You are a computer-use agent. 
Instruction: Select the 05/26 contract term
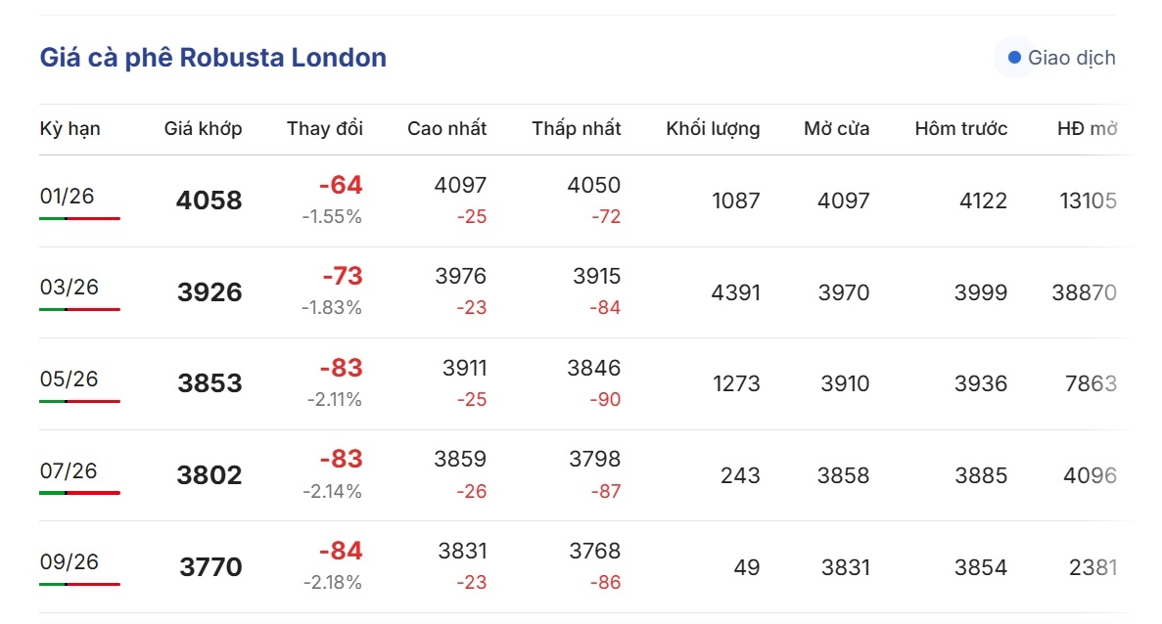(x=69, y=379)
